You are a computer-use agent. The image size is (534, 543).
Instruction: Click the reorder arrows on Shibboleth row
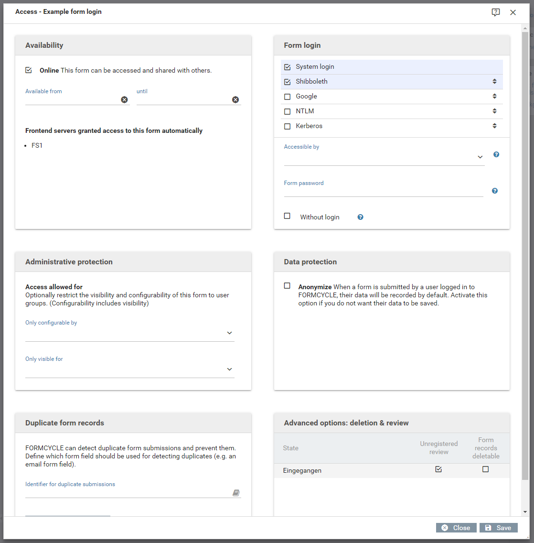click(494, 82)
